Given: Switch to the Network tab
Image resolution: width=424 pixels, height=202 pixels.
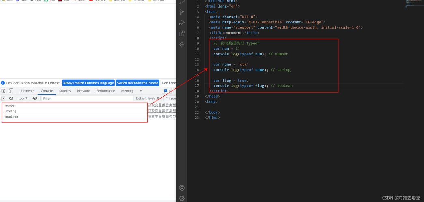Looking at the screenshot, I should tap(84, 91).
